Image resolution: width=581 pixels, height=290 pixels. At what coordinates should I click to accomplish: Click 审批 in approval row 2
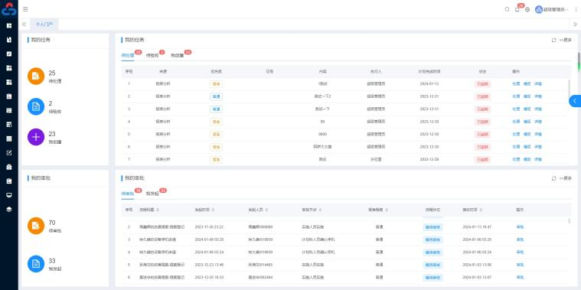pyautogui.click(x=520, y=226)
